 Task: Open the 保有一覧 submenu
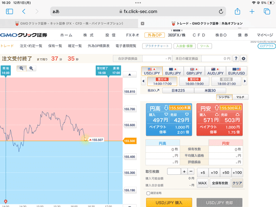click(55, 46)
